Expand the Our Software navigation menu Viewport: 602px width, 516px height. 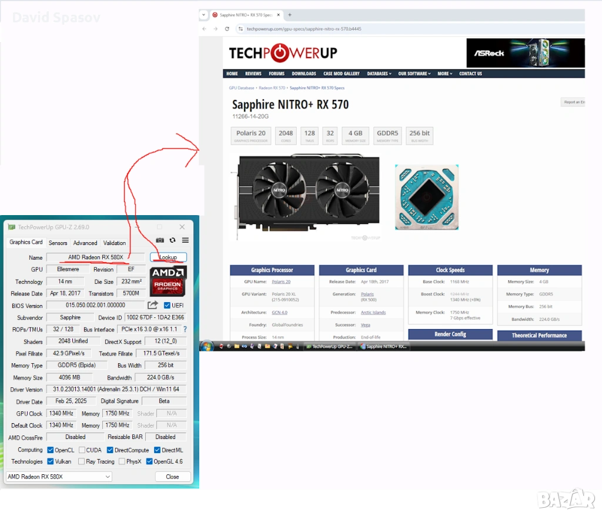click(x=414, y=73)
